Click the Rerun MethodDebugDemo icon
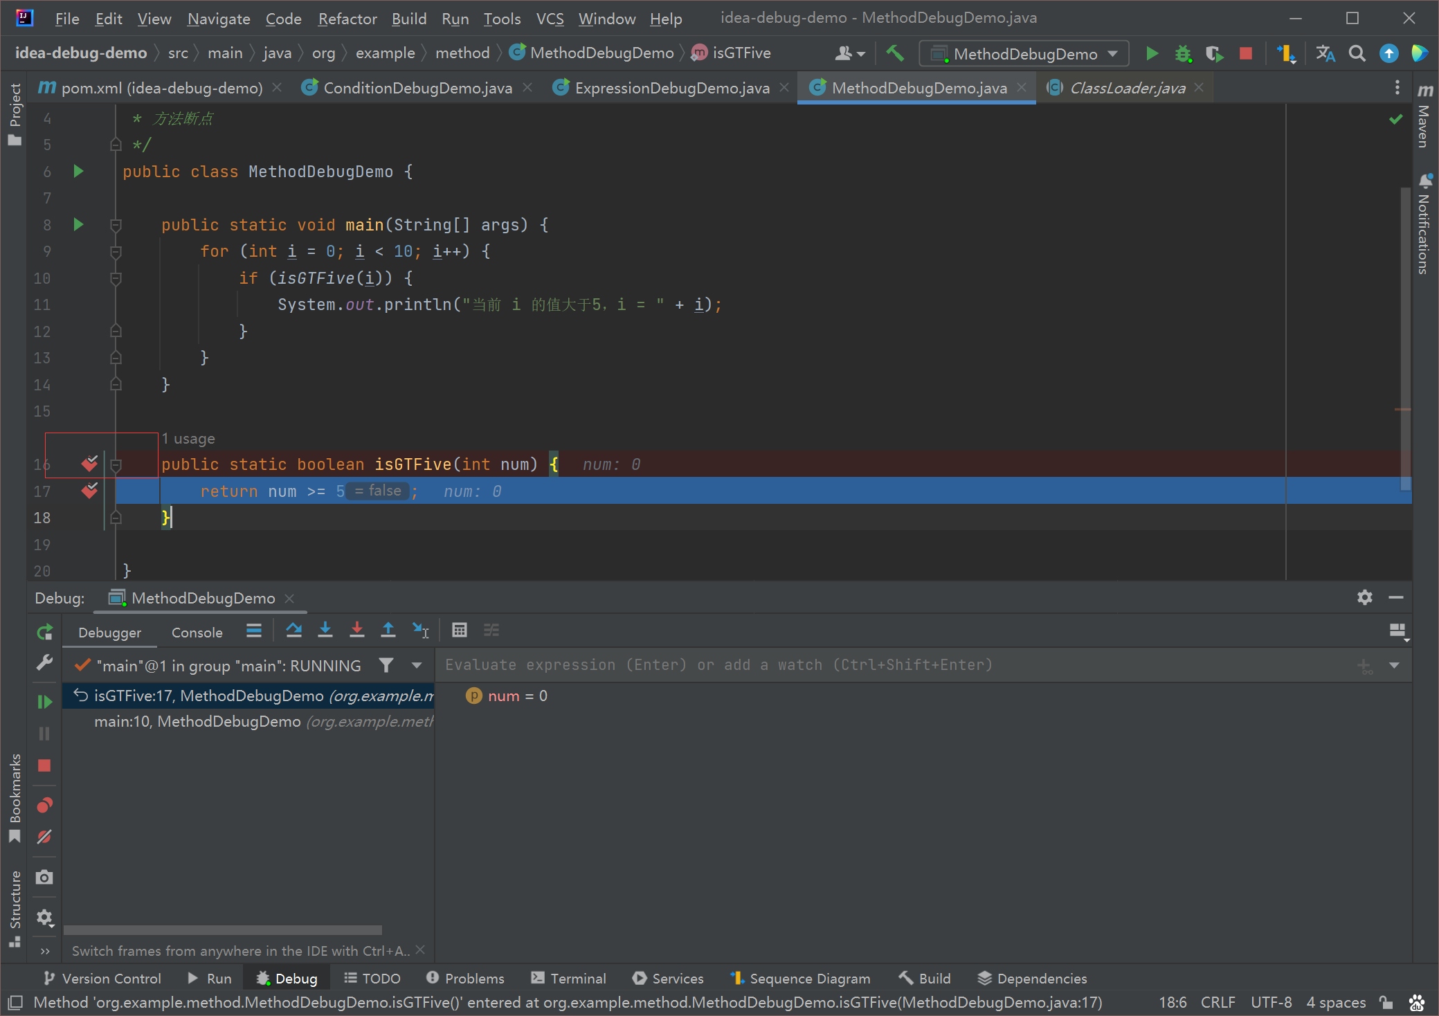The image size is (1439, 1016). click(x=44, y=632)
